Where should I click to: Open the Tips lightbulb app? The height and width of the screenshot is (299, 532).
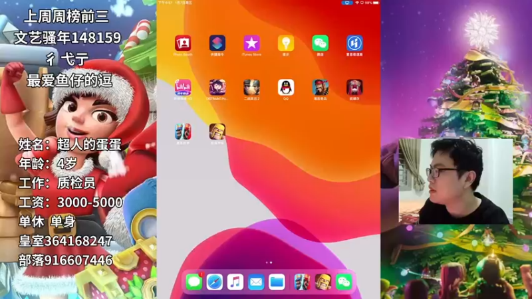[x=286, y=43]
